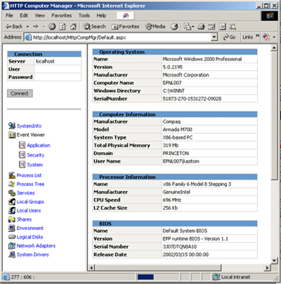
Task: Click the Print toolbar icon
Action: [x=201, y=27]
